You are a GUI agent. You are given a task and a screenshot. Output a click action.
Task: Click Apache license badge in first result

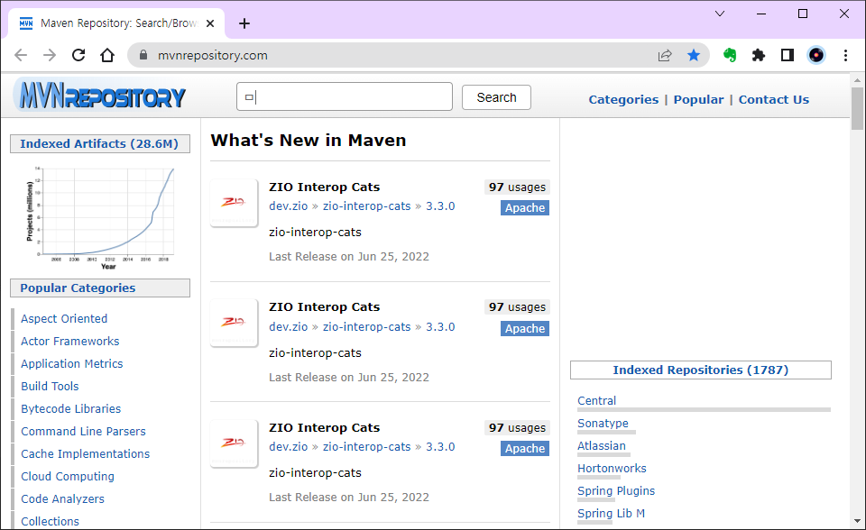pyautogui.click(x=525, y=207)
